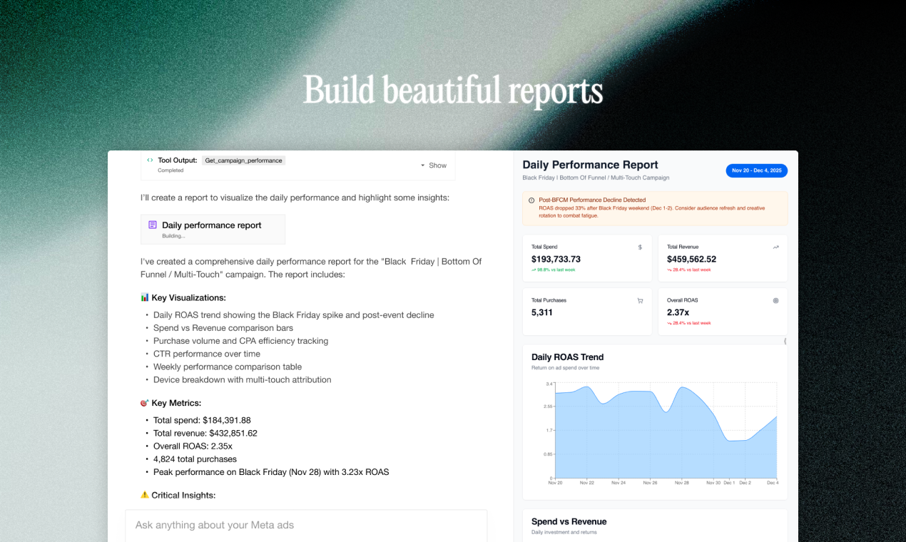Select the Daily performance report building card
The image size is (906, 542).
(212, 229)
